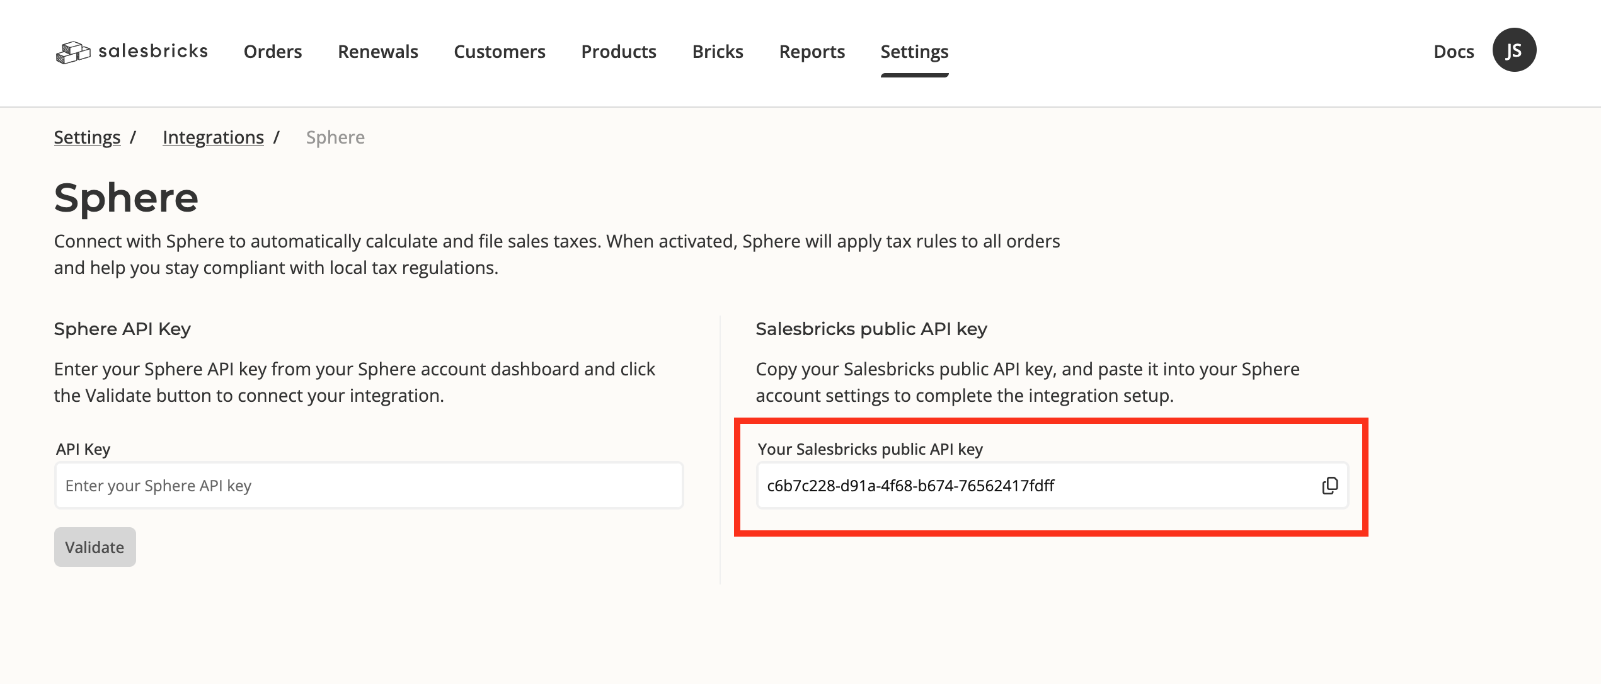Open the Products page
1601x684 pixels.
(619, 52)
